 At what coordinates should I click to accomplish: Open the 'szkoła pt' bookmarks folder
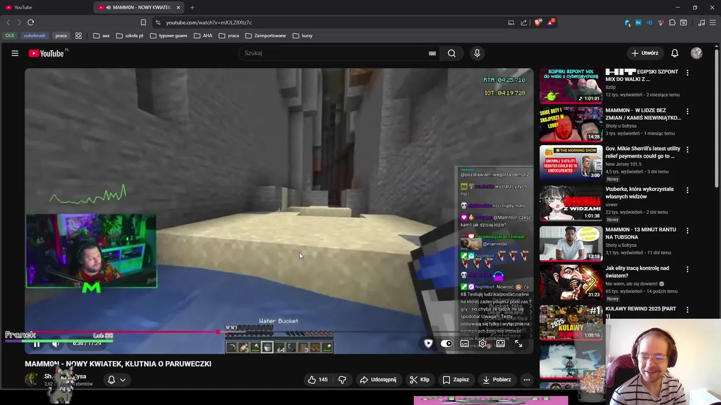(130, 35)
